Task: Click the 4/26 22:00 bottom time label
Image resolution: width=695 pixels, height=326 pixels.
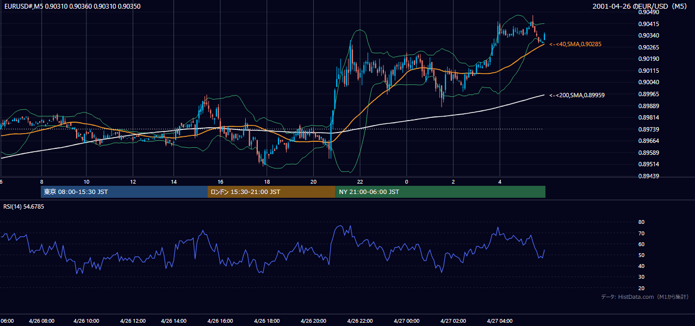Action: [x=359, y=321]
